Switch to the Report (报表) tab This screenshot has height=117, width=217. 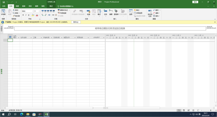point(24,6)
